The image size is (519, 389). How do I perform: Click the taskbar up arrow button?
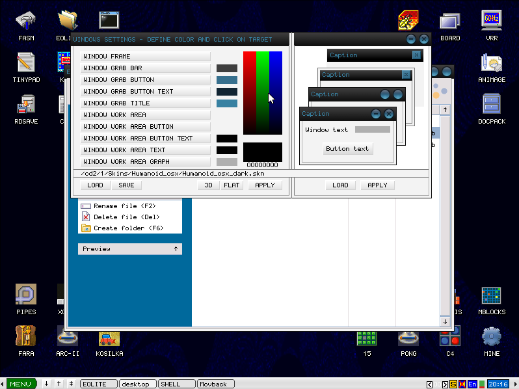pos(59,384)
